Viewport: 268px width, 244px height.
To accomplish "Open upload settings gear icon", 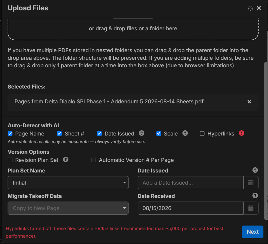I will coord(250,8).
